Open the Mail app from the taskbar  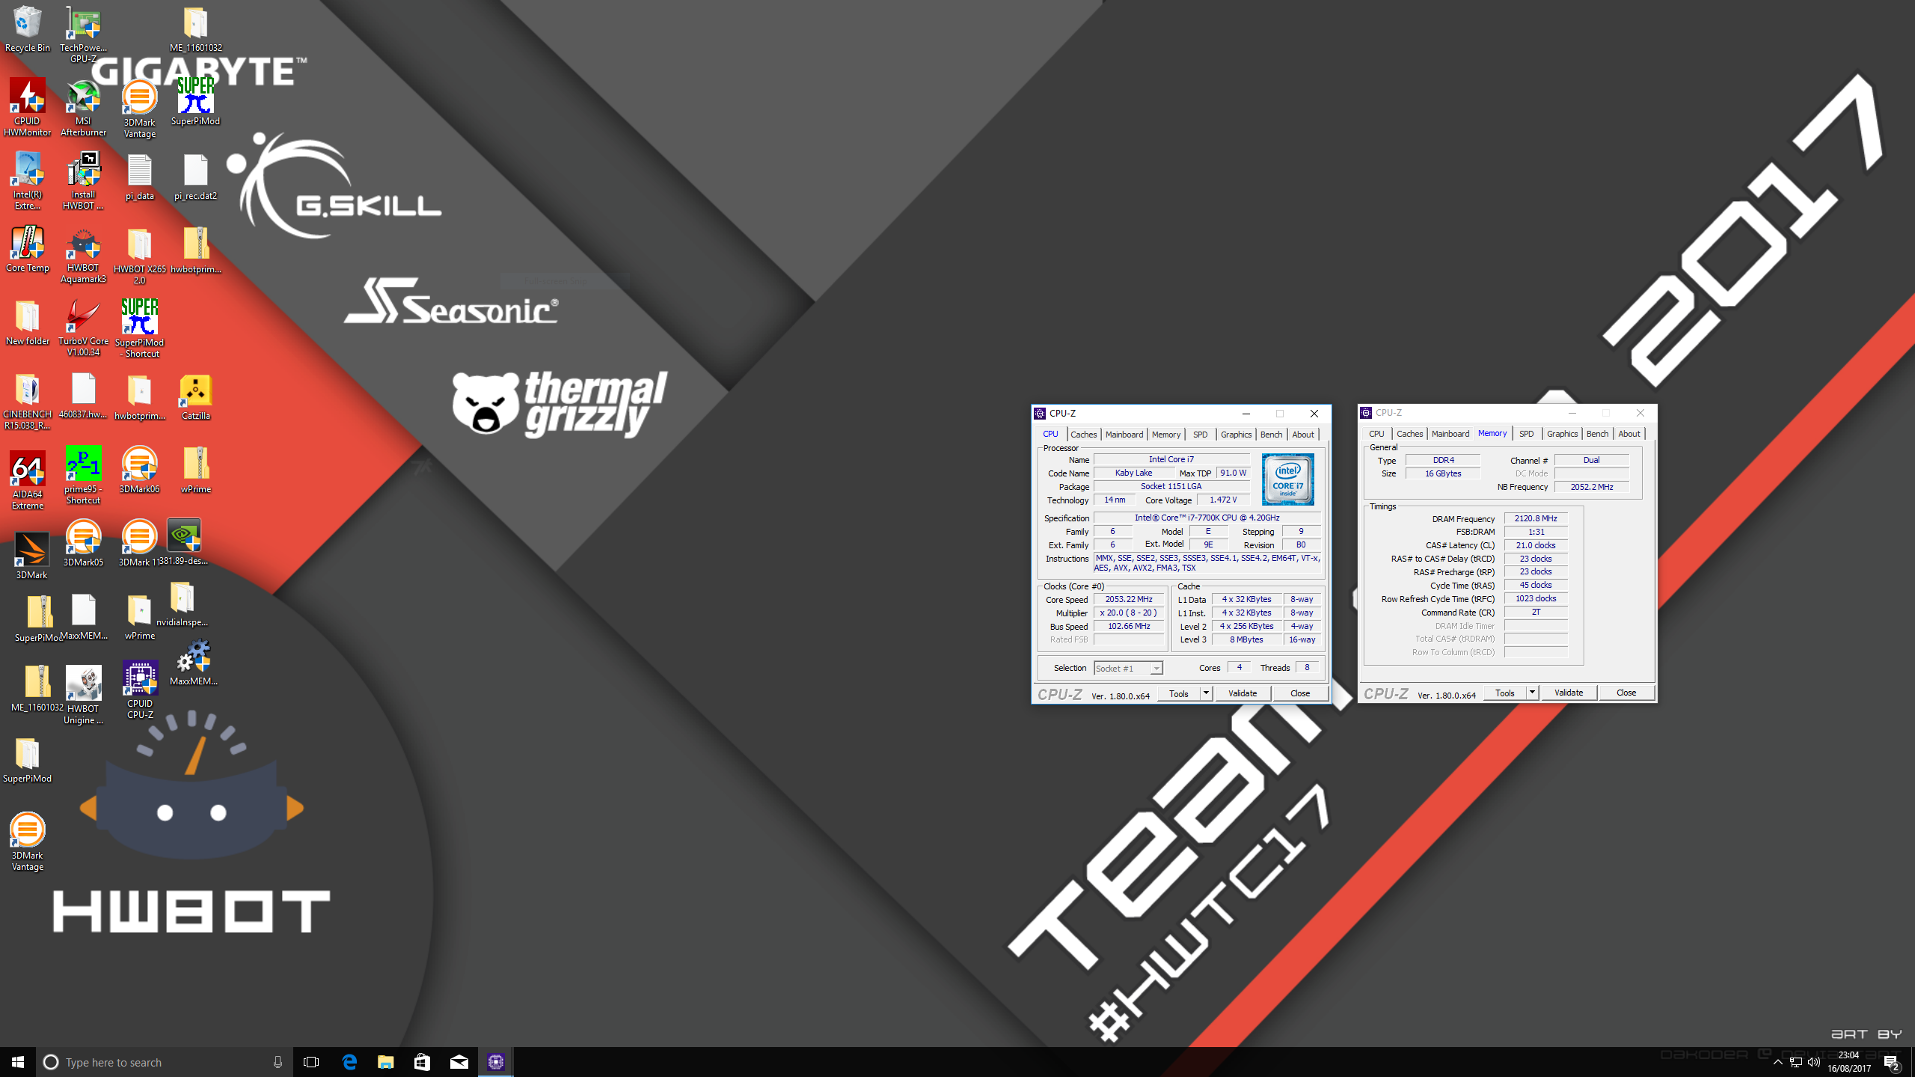(459, 1062)
